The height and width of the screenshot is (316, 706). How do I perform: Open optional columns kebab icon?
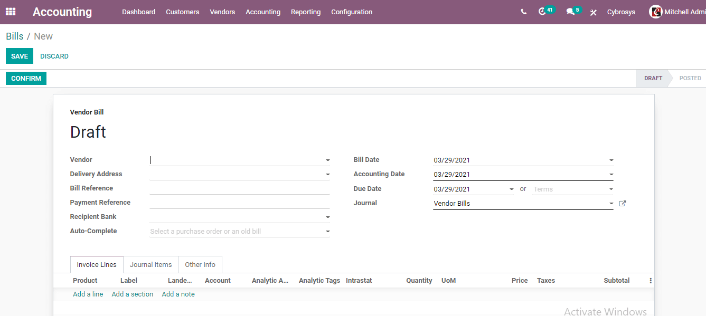(x=651, y=281)
